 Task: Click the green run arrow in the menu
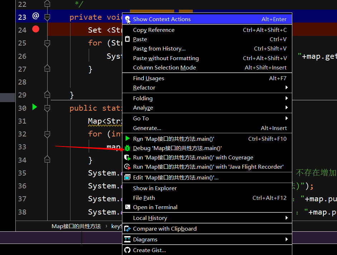127,138
